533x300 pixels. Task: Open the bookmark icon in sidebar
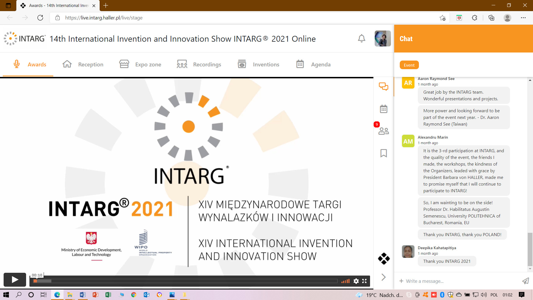click(x=384, y=153)
